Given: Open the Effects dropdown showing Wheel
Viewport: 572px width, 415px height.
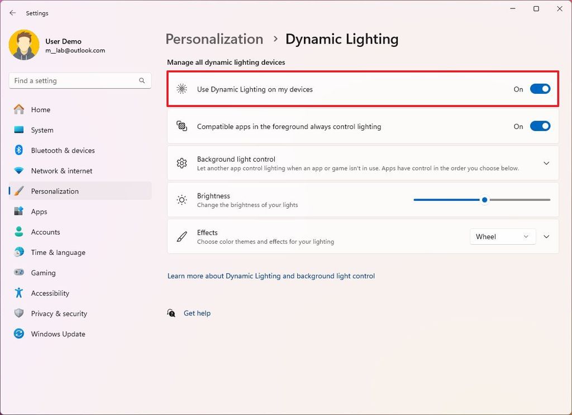Looking at the screenshot, I should [x=502, y=237].
